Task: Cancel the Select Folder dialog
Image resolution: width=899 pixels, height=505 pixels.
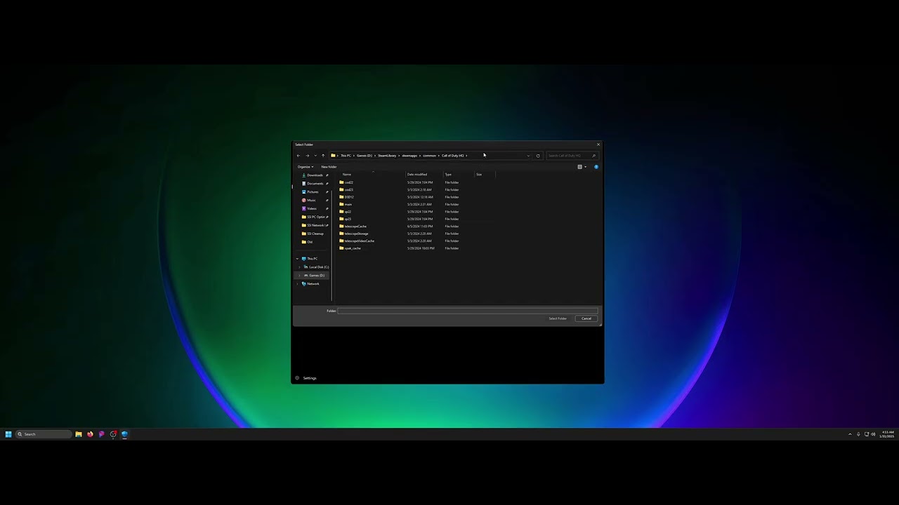Action: 586,318
